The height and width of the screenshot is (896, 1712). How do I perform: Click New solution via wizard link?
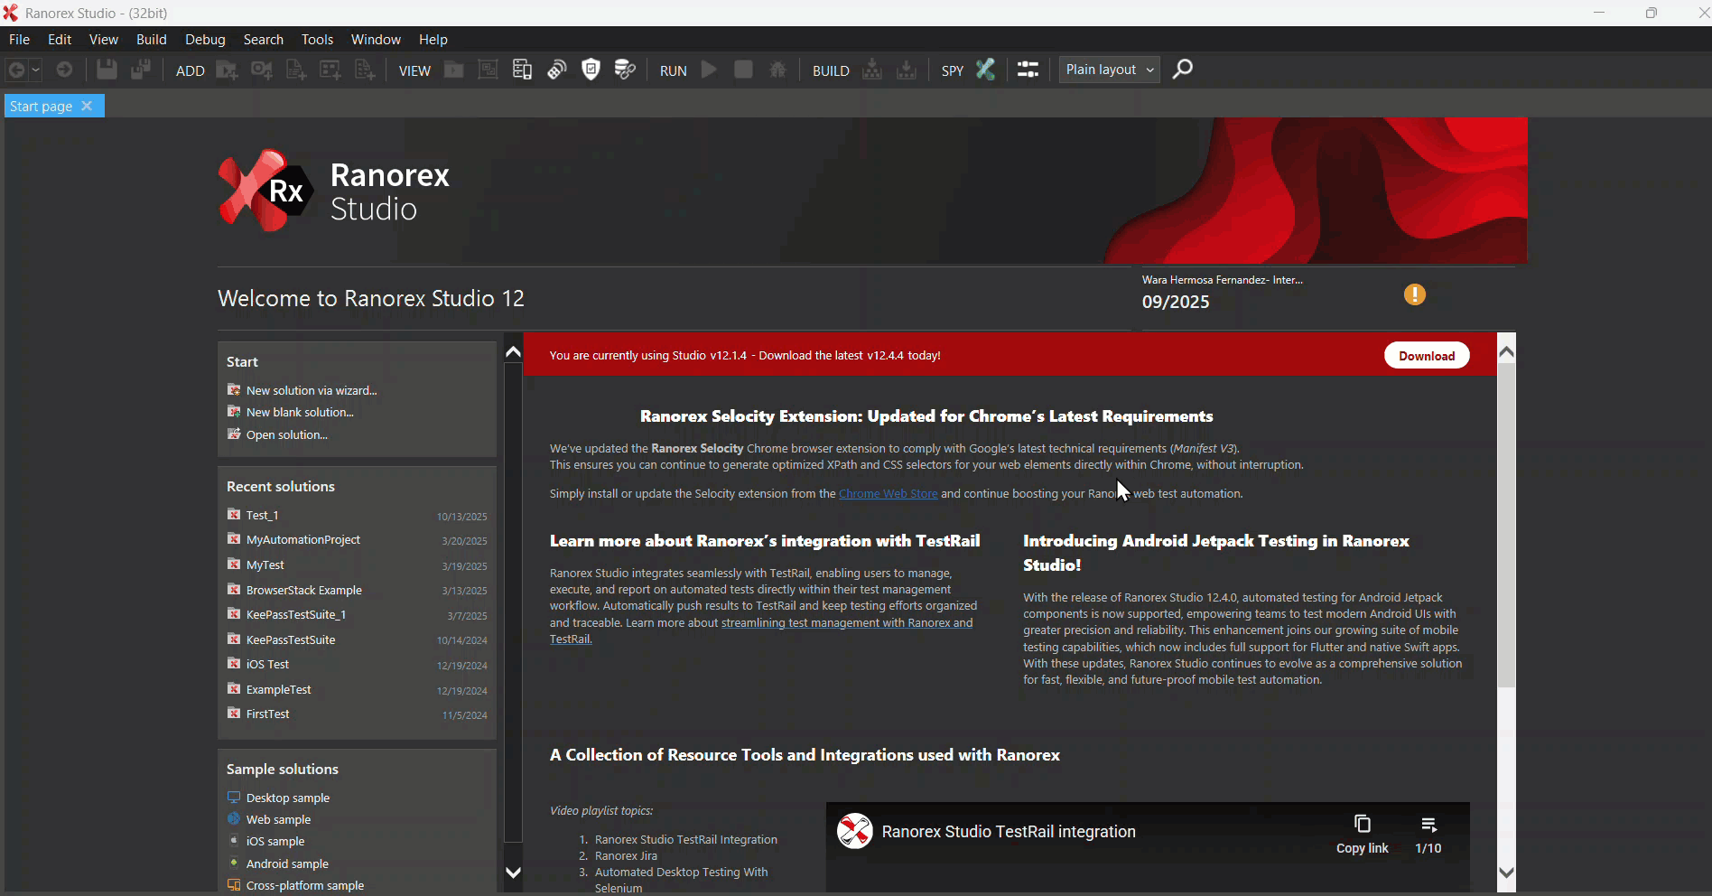pos(312,390)
